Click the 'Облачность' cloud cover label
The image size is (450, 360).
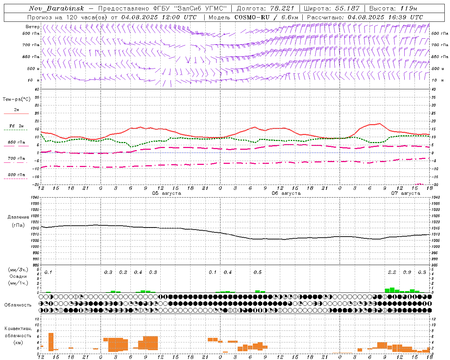18,305
